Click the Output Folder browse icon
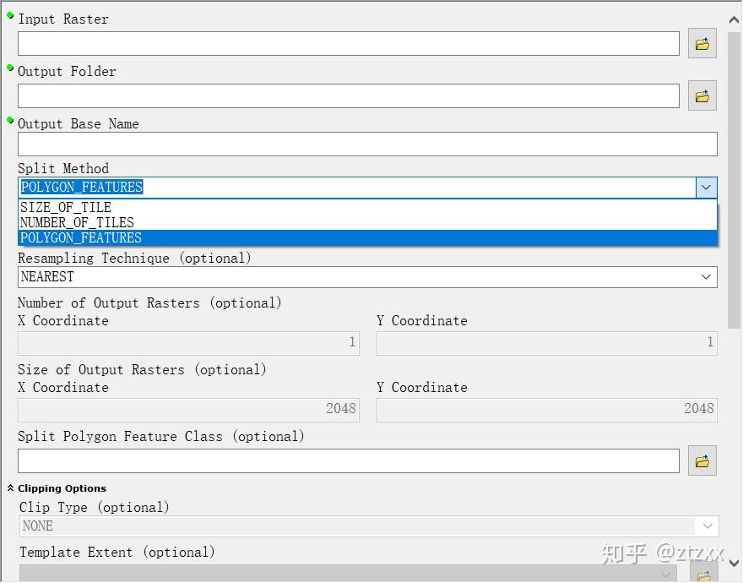743x583 pixels. pos(702,95)
